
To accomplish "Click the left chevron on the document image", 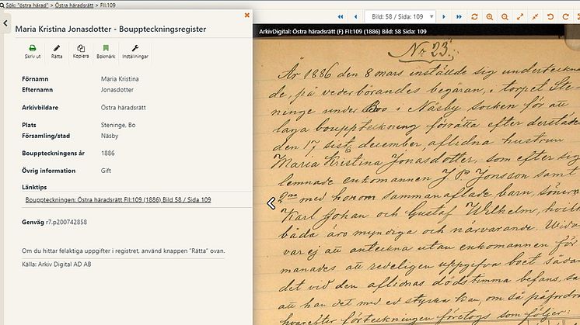I will click(271, 203).
